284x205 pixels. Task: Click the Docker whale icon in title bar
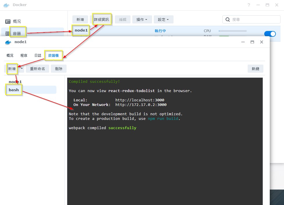click(6, 5)
